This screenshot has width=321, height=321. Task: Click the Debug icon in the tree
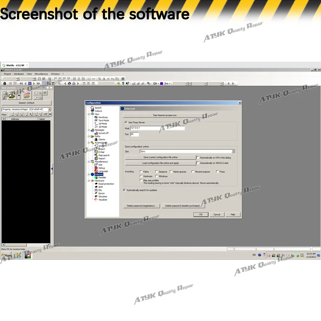click(96, 168)
